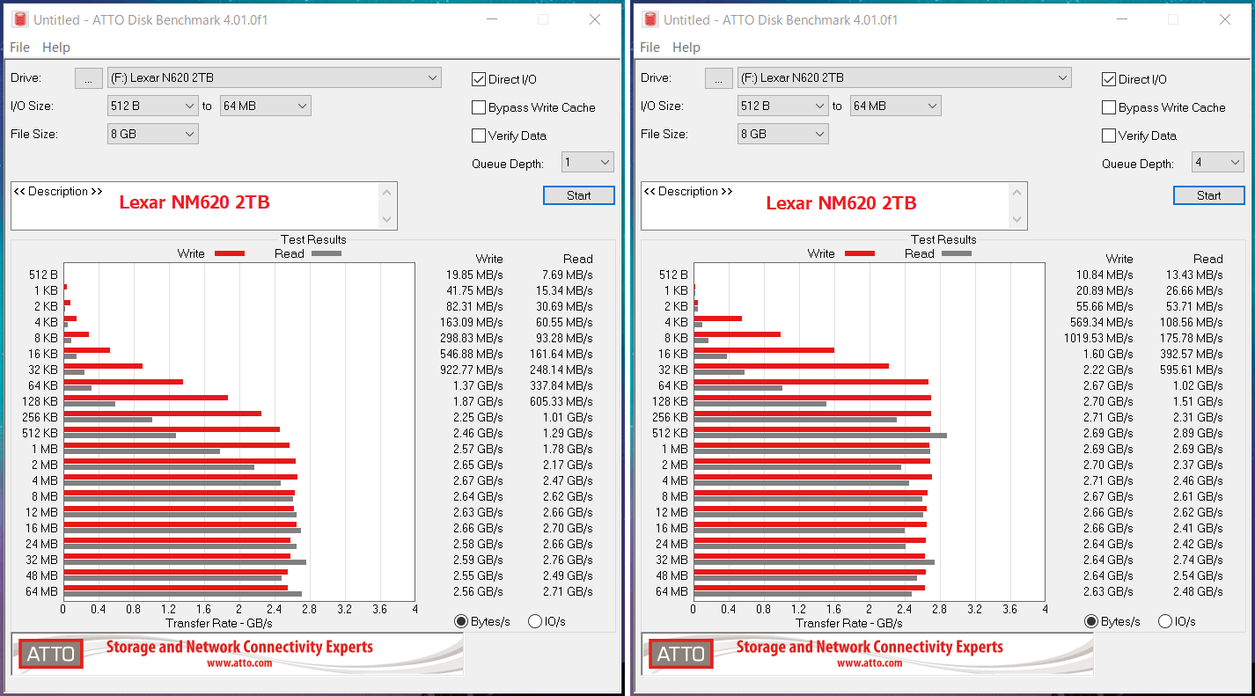Click 128 KB row label in right window chart
This screenshot has width=1255, height=696.
pyautogui.click(x=670, y=401)
